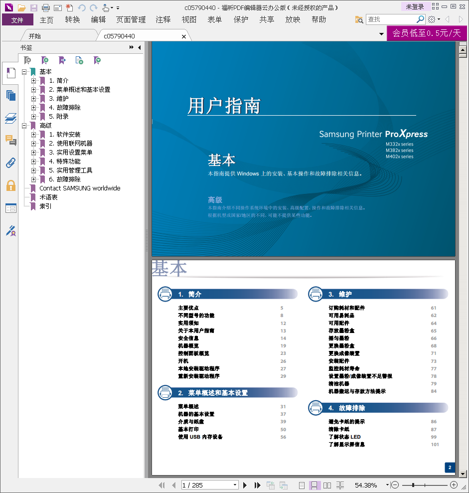The height and width of the screenshot is (493, 469).
Task: Open the Attachments paperclip panel
Action: click(10, 163)
